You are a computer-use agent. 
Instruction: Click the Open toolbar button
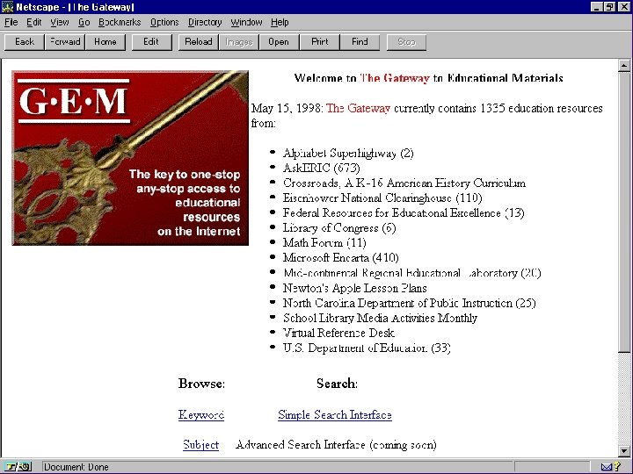279,42
